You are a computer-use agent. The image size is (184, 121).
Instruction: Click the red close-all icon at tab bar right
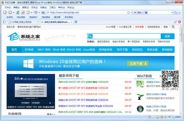[x=179, y=22]
